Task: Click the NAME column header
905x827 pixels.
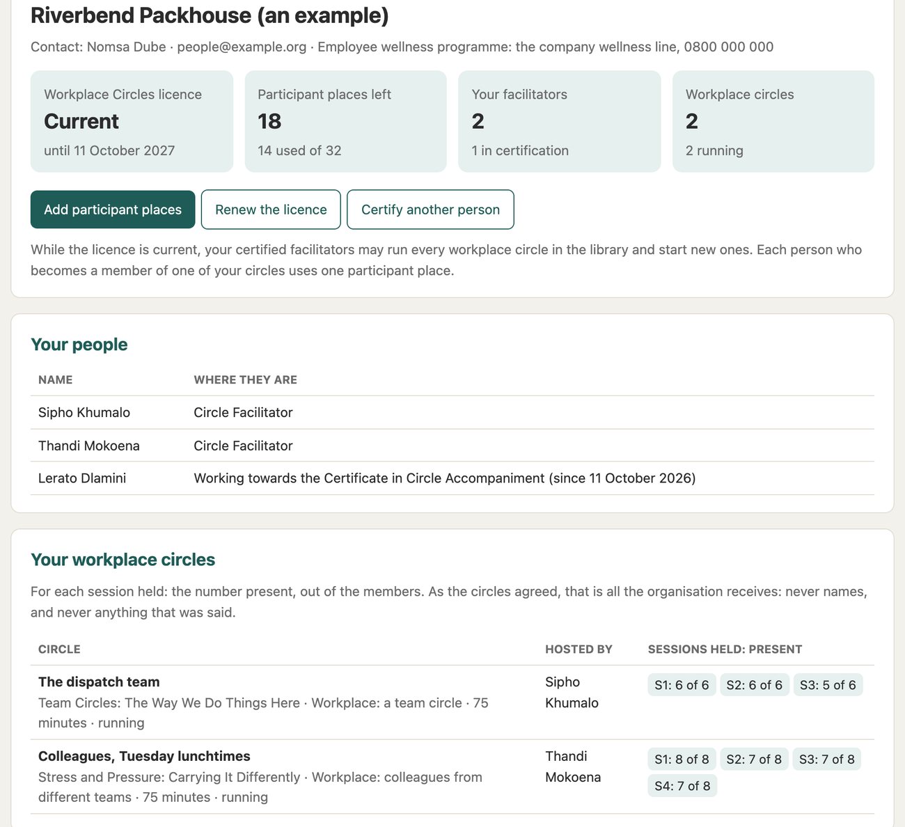Action: [56, 380]
